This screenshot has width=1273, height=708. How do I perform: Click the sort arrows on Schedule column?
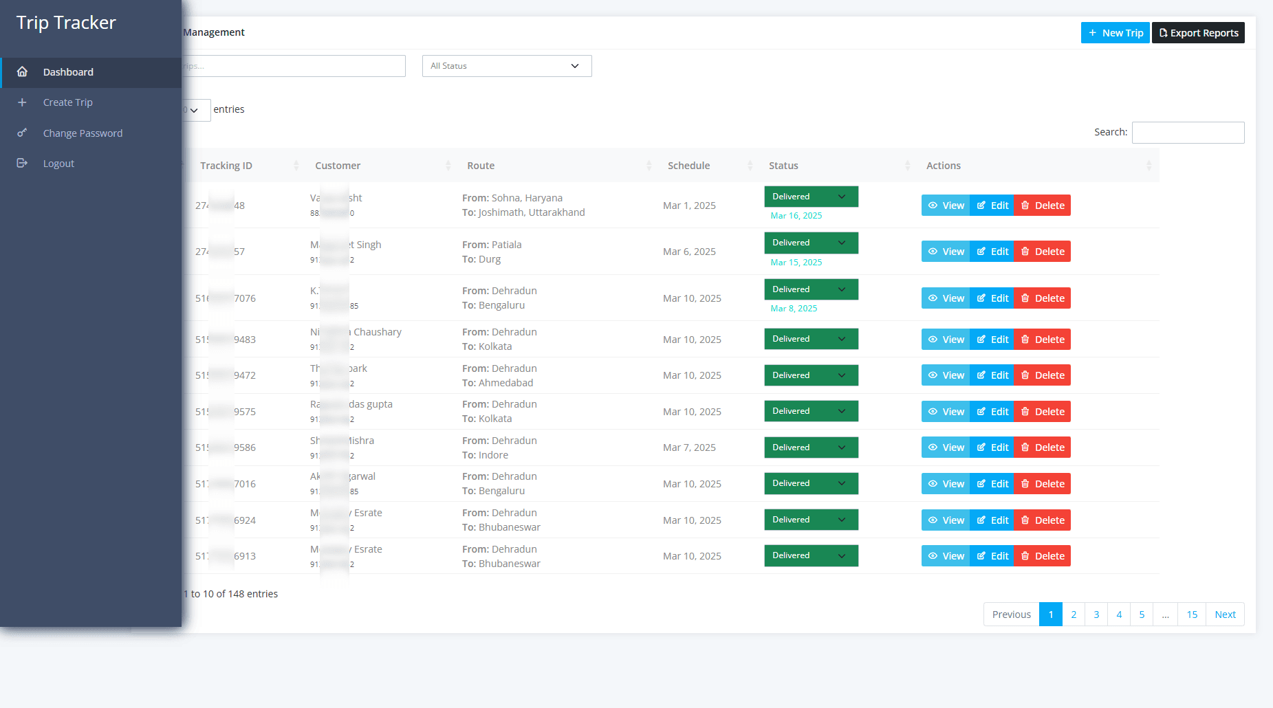click(x=750, y=166)
